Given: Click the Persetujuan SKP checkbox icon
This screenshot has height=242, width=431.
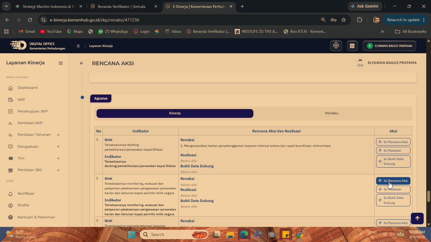Looking at the screenshot, I should tap(10, 112).
